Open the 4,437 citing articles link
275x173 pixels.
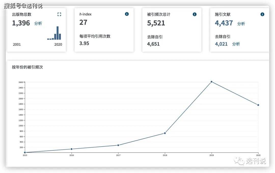pyautogui.click(x=224, y=23)
